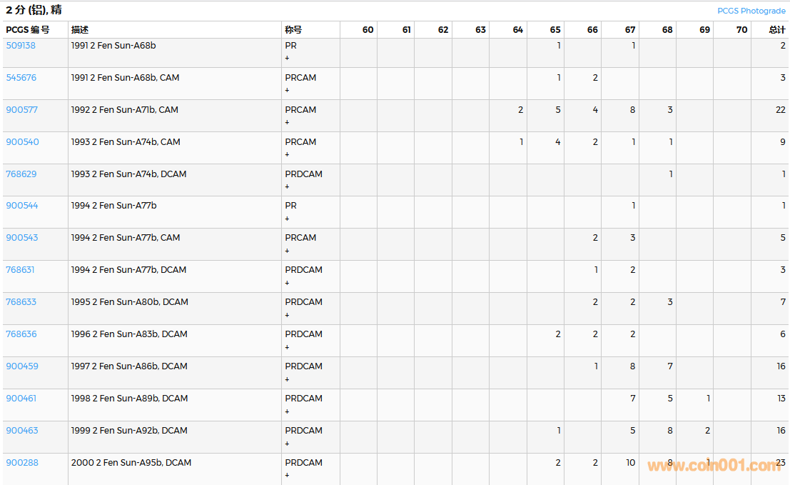Click the 描述 column header

(x=80, y=30)
